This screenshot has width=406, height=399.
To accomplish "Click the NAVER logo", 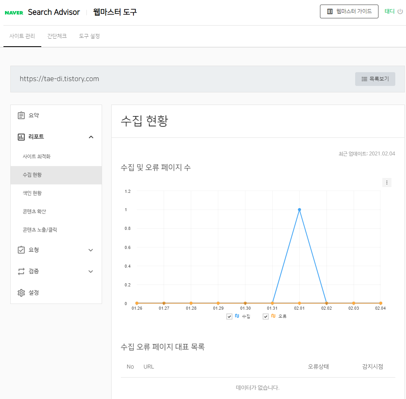I will (x=13, y=12).
